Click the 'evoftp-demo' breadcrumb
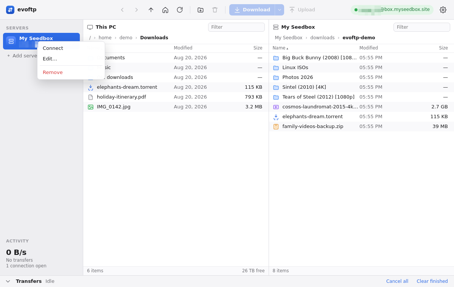Viewport: 454px width, 287px height. click(x=359, y=38)
